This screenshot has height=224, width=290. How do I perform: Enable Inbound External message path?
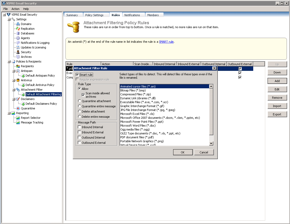79,132
